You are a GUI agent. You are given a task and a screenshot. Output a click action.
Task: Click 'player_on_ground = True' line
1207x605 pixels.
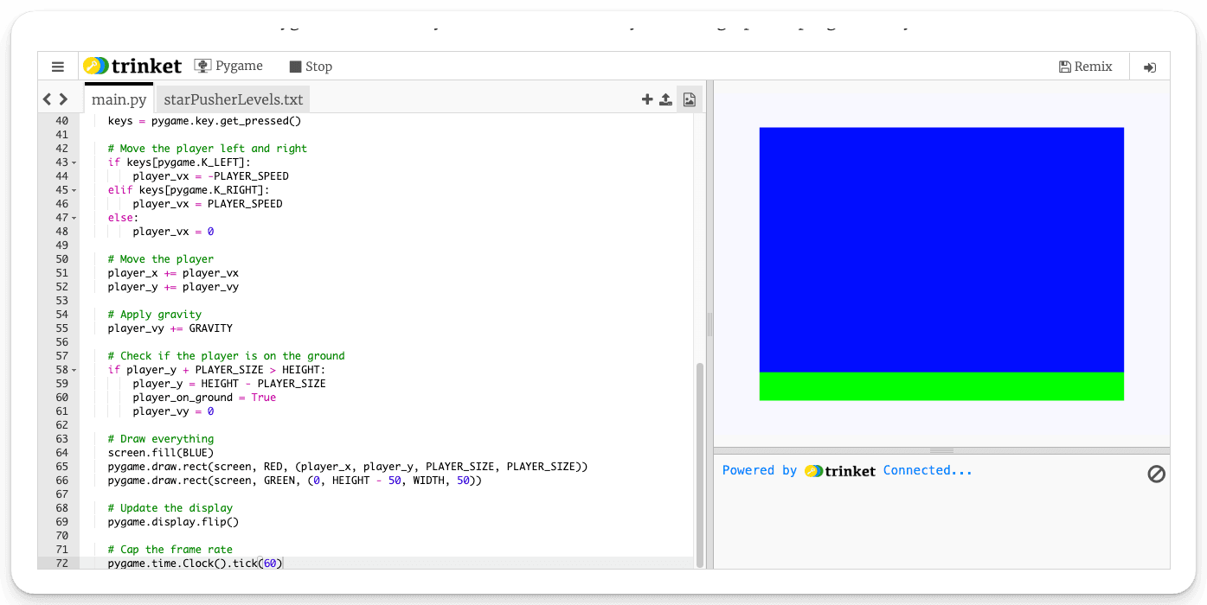click(x=204, y=398)
